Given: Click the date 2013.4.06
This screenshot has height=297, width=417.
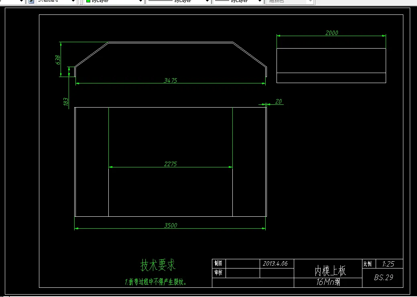Looking at the screenshot, I should (275, 264).
